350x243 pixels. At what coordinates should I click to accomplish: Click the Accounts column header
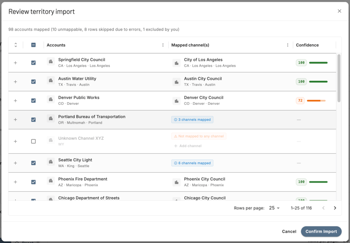[56, 45]
